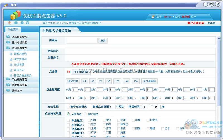Open 点击日志 in the sidebar
This screenshot has width=223, height=140.
[x=19, y=70]
